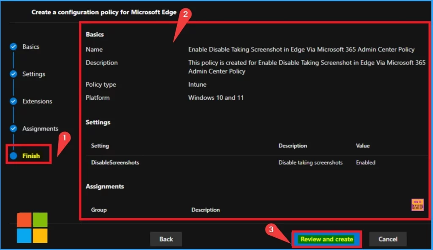Click the Extensions step checkmark icon
Image resolution: width=433 pixels, height=250 pixels.
coord(13,101)
